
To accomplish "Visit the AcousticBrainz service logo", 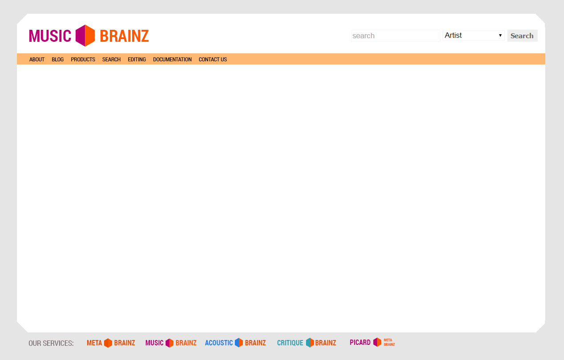I will point(235,343).
